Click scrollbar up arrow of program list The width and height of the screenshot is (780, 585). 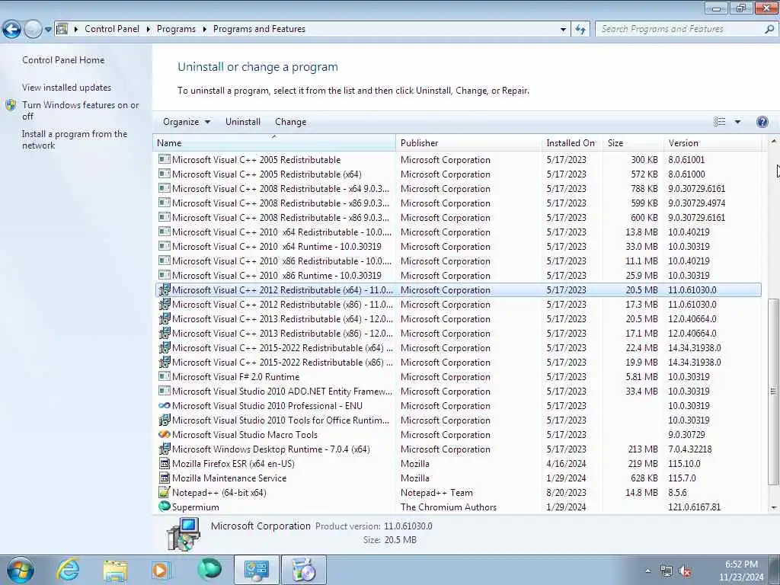click(774, 142)
